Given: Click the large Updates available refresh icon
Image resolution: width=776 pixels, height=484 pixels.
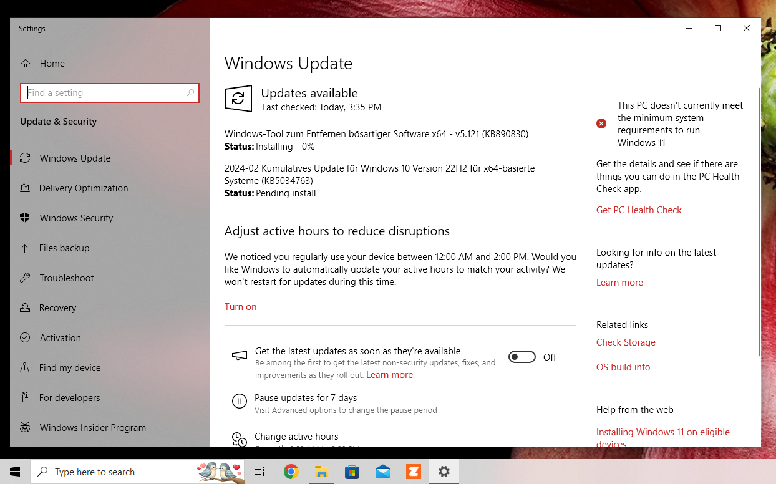Looking at the screenshot, I should pyautogui.click(x=238, y=99).
